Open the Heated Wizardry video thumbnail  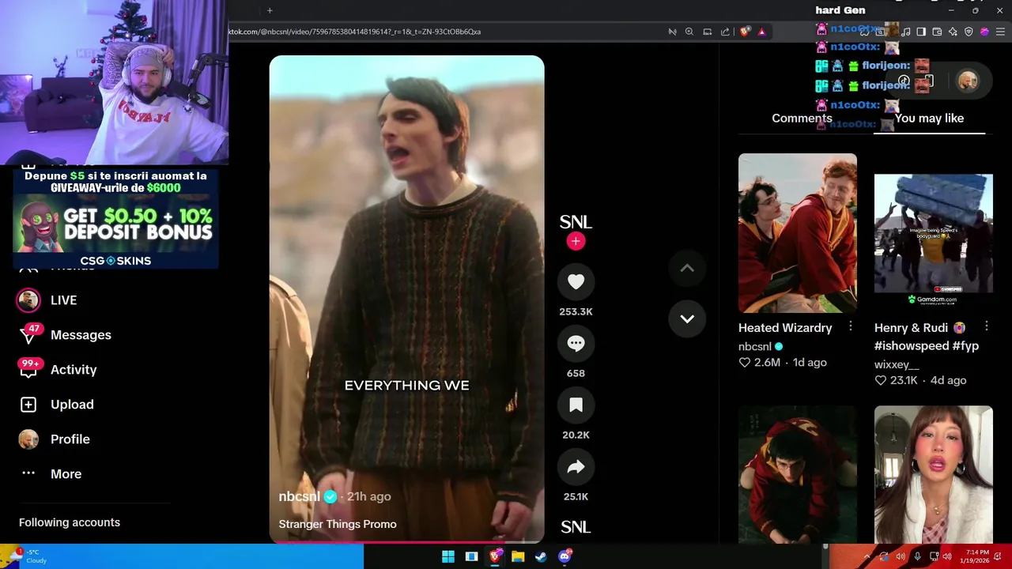pos(797,233)
